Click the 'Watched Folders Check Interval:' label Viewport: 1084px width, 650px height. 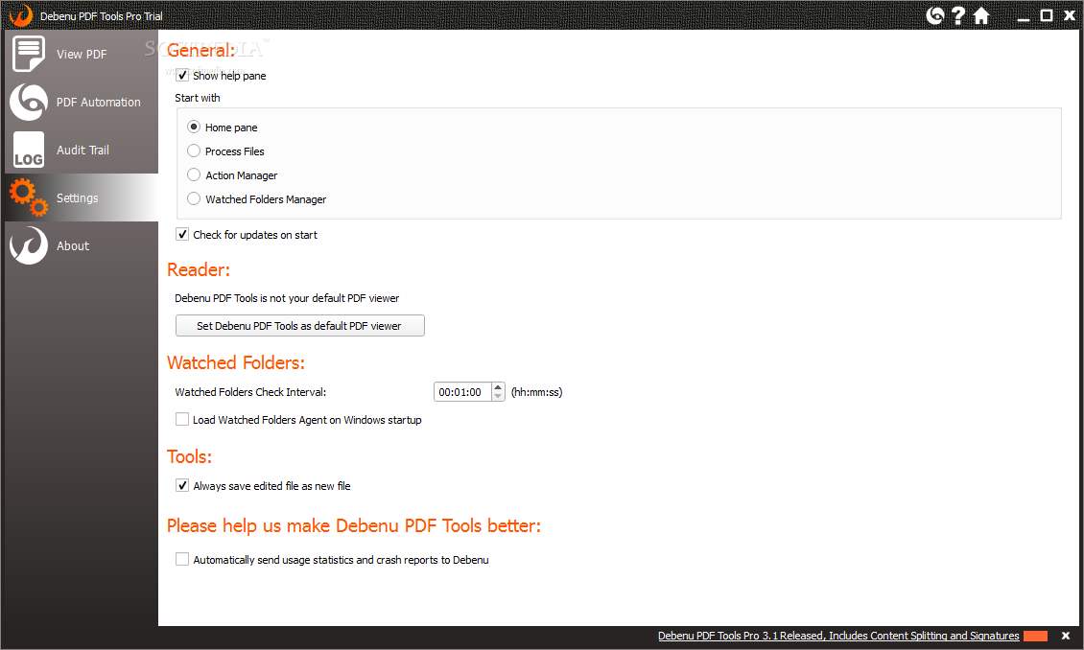pyautogui.click(x=250, y=392)
